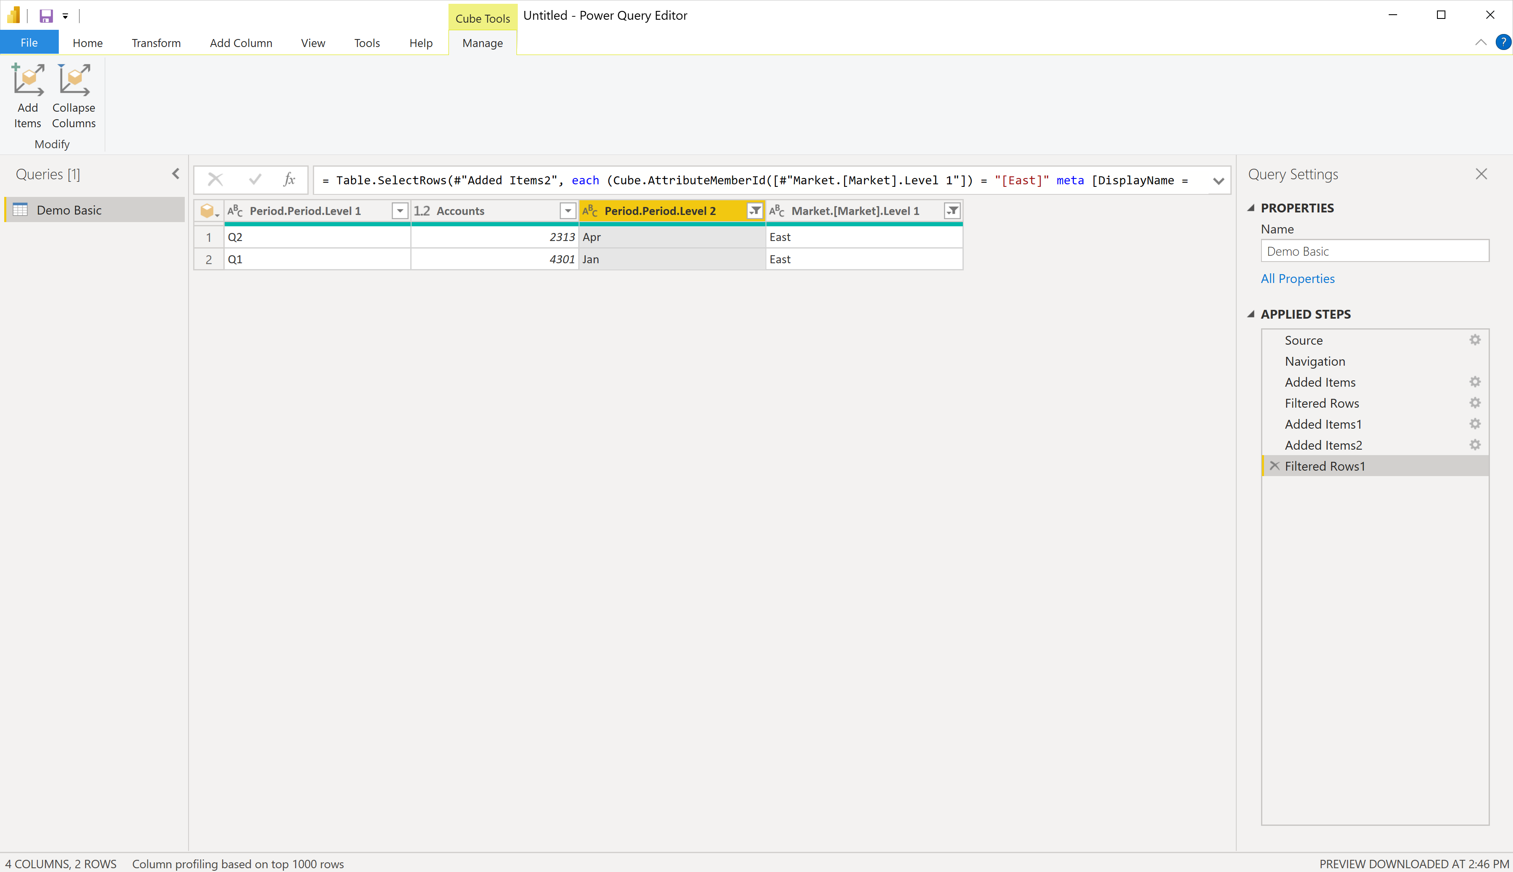Cancel the formula edit with the X icon
Viewport: 1513px width, 872px height.
(x=215, y=180)
